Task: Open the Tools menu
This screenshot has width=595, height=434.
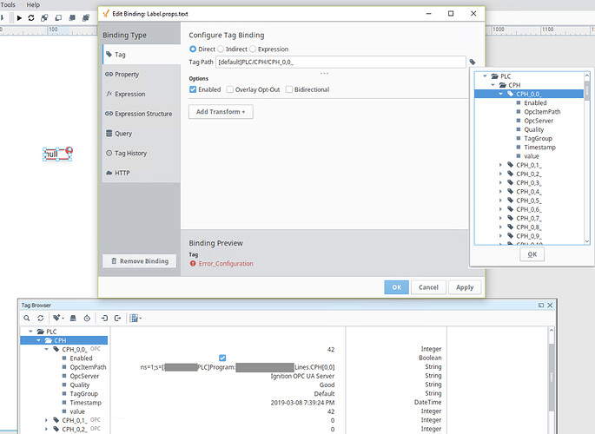Action: coord(8,5)
